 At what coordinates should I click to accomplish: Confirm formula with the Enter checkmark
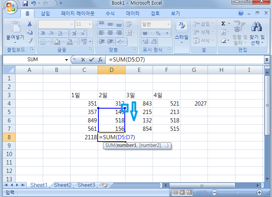(92, 60)
